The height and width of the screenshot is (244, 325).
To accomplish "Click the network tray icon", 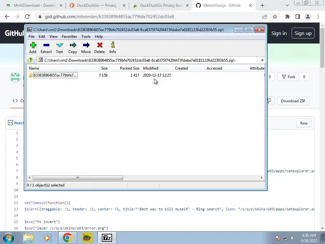I will [x=285, y=238].
